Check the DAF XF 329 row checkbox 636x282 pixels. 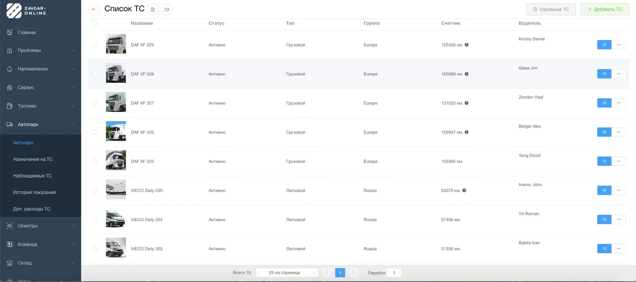point(95,45)
